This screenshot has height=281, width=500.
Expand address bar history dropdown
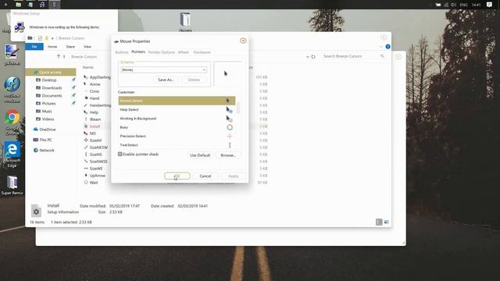[x=307, y=57]
